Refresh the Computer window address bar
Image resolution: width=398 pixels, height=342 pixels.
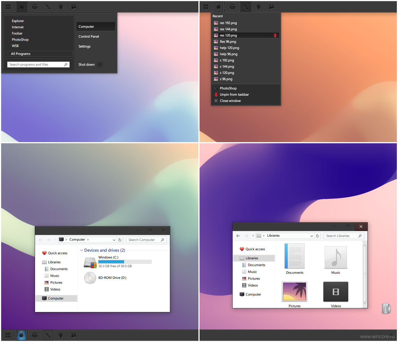coord(120,240)
